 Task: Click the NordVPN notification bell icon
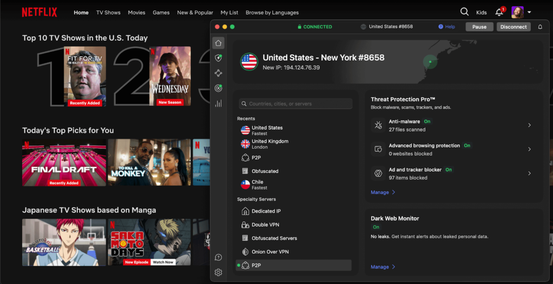tap(540, 27)
